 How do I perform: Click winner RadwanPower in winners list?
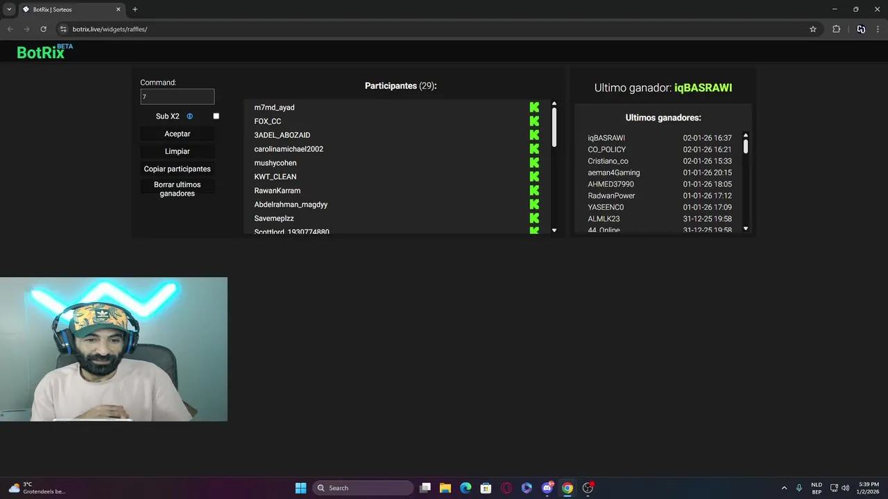pos(611,196)
